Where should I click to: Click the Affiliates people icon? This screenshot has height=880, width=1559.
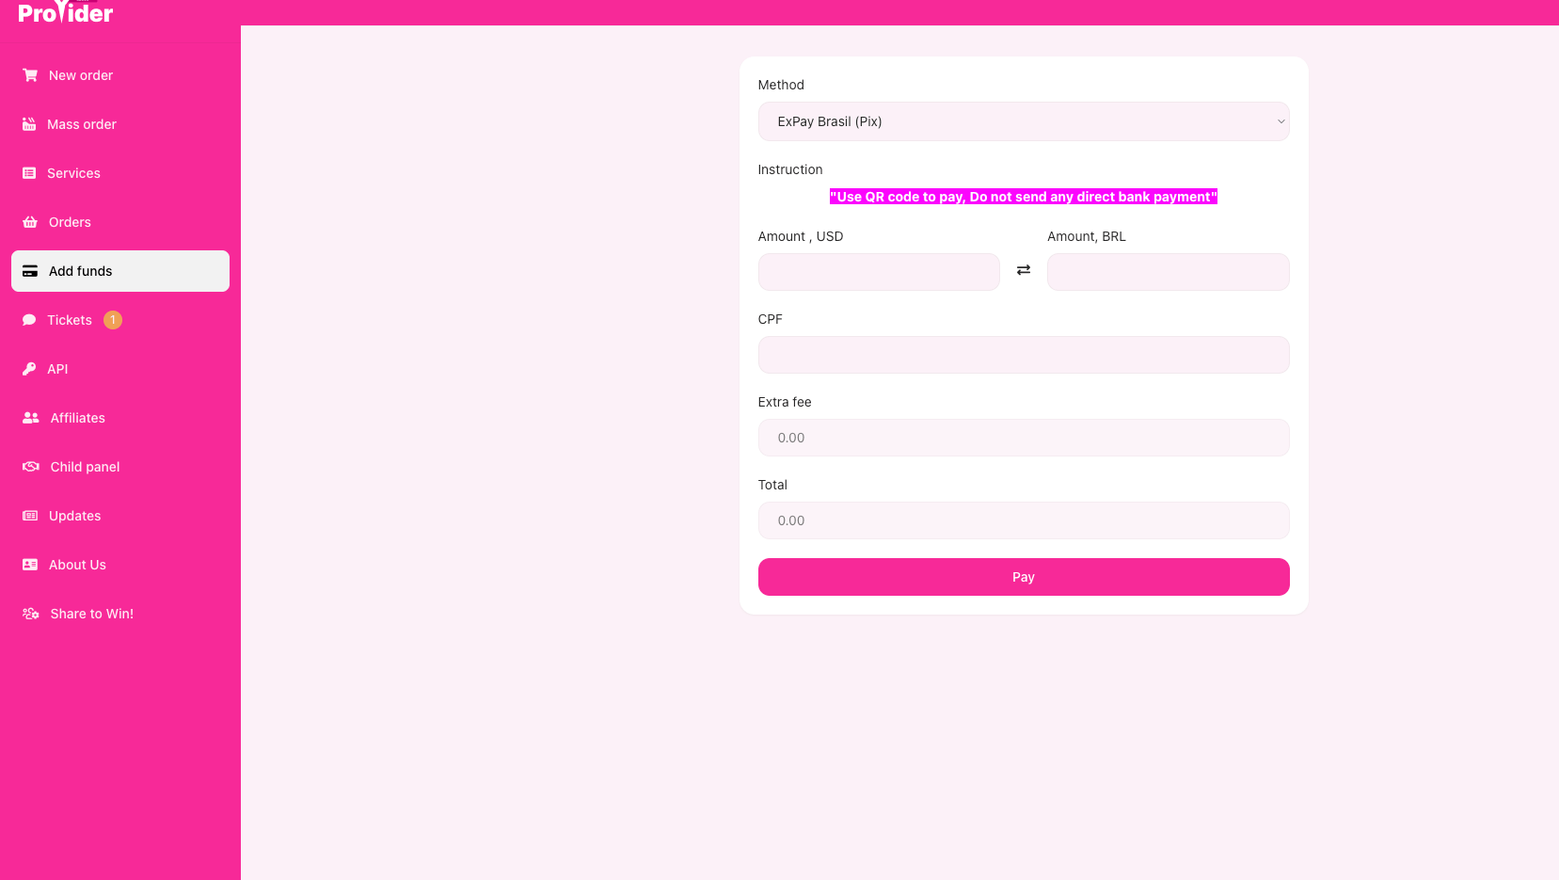click(x=31, y=418)
